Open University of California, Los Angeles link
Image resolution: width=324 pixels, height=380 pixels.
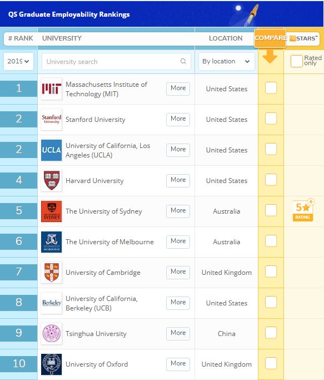[x=108, y=150]
